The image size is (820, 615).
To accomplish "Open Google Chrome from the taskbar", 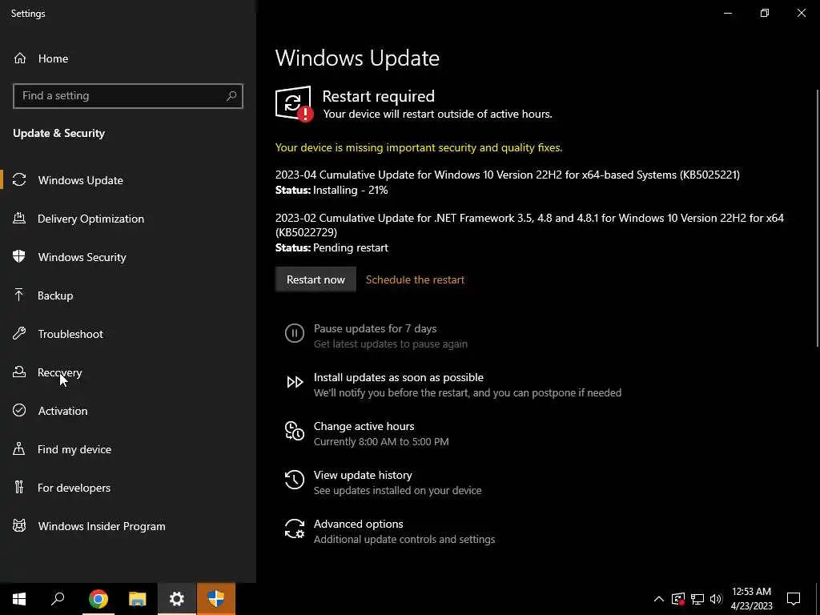I will click(98, 599).
